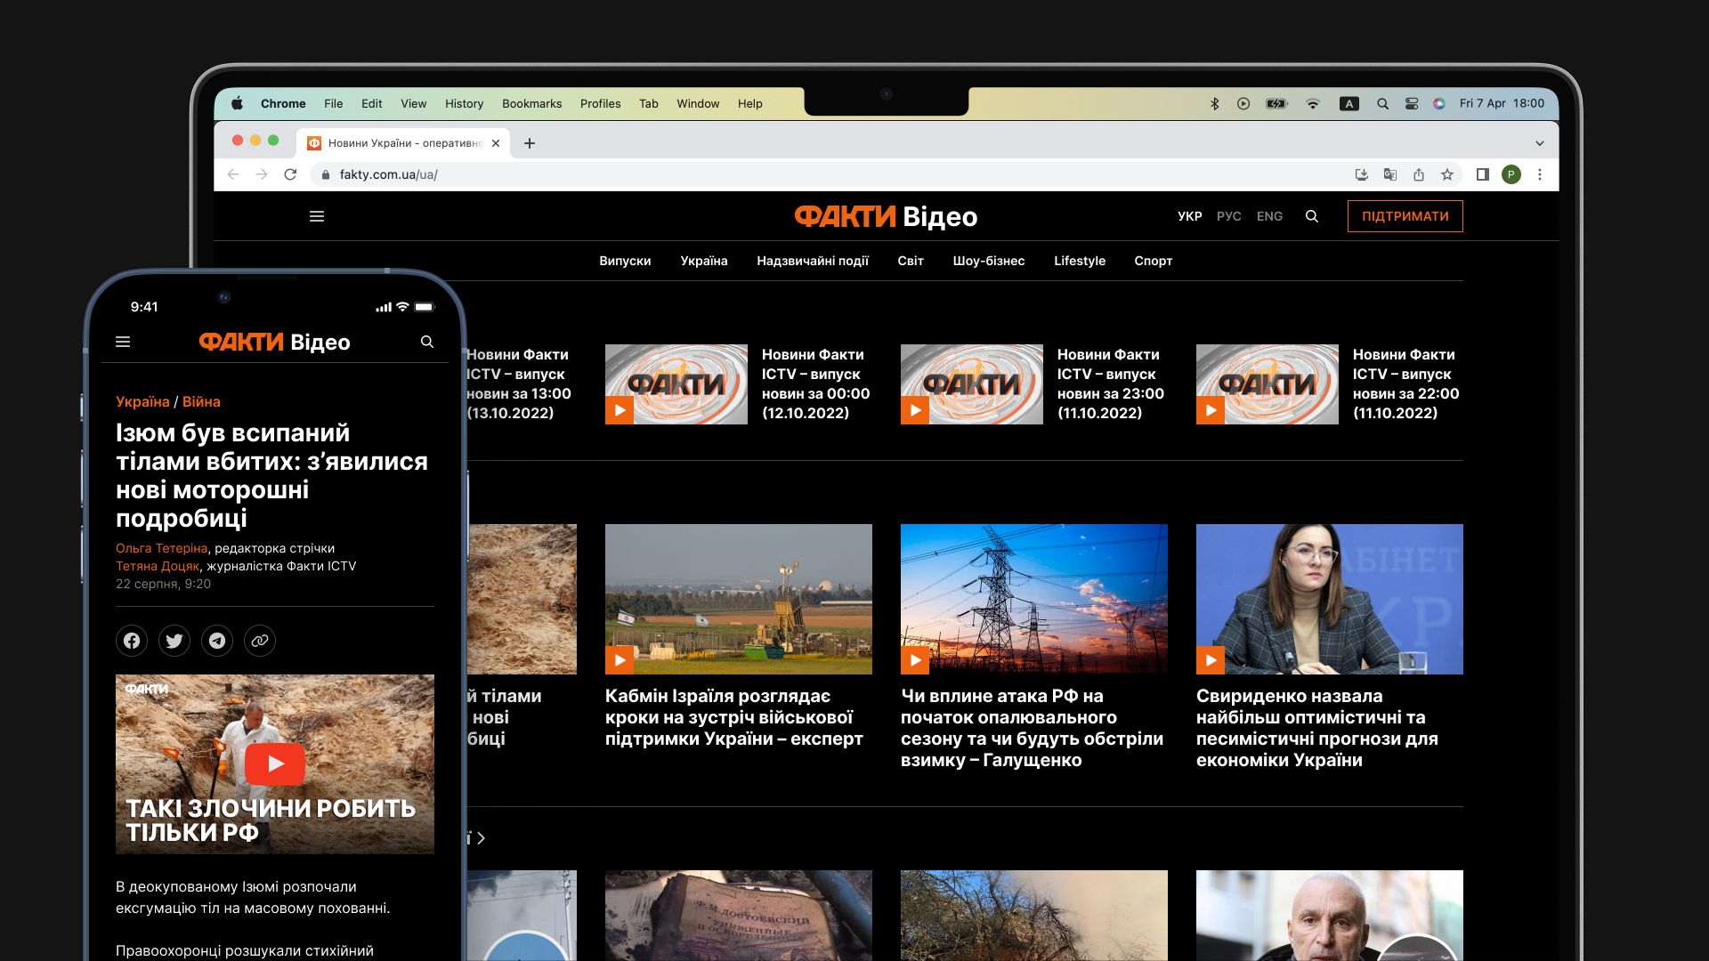This screenshot has width=1709, height=961.
Task: Open the phone site hamburger menu
Action: click(123, 342)
